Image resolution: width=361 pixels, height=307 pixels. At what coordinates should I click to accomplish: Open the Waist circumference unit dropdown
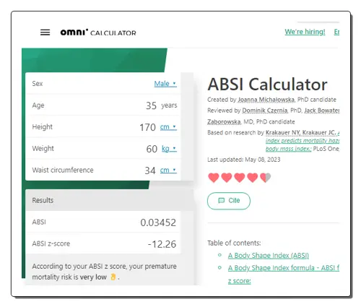point(168,170)
